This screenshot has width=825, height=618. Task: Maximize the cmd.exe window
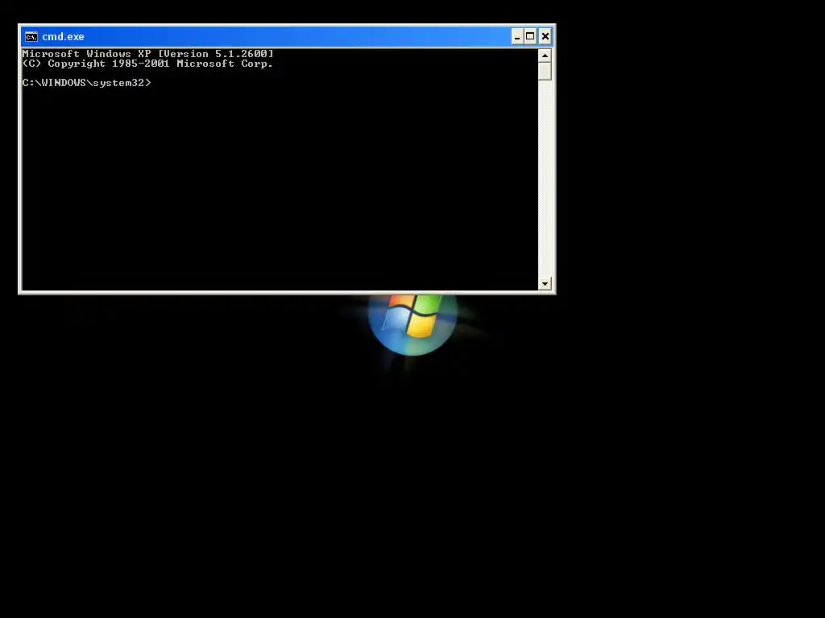coord(530,36)
